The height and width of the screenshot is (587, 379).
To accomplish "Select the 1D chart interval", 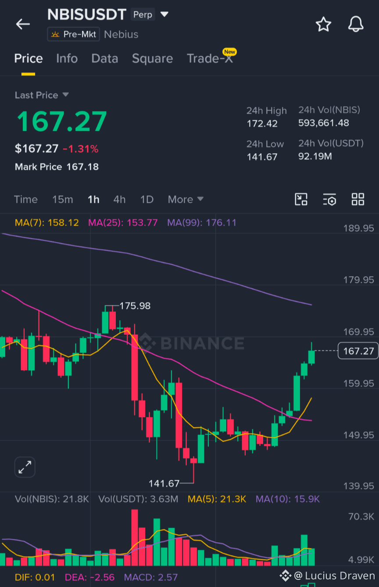I will coord(147,199).
